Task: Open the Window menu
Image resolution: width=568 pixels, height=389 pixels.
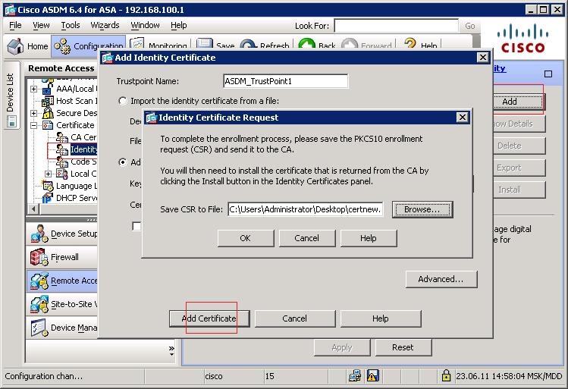Action: (x=145, y=25)
